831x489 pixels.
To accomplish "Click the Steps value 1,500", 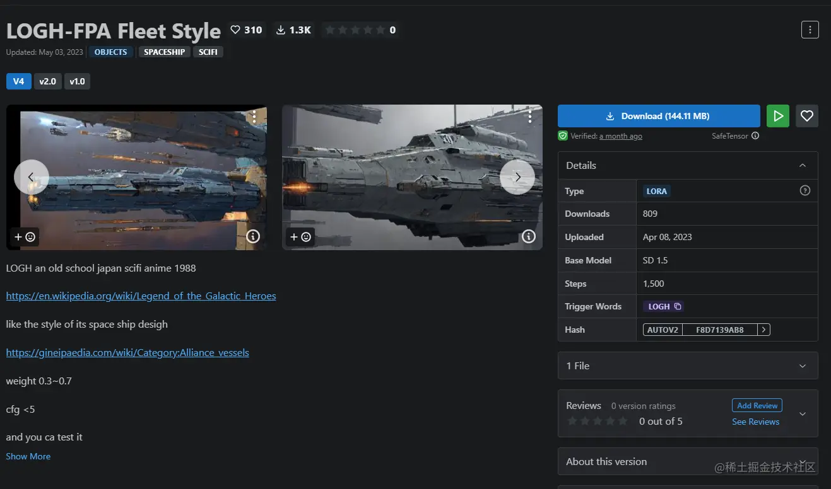I will (654, 284).
